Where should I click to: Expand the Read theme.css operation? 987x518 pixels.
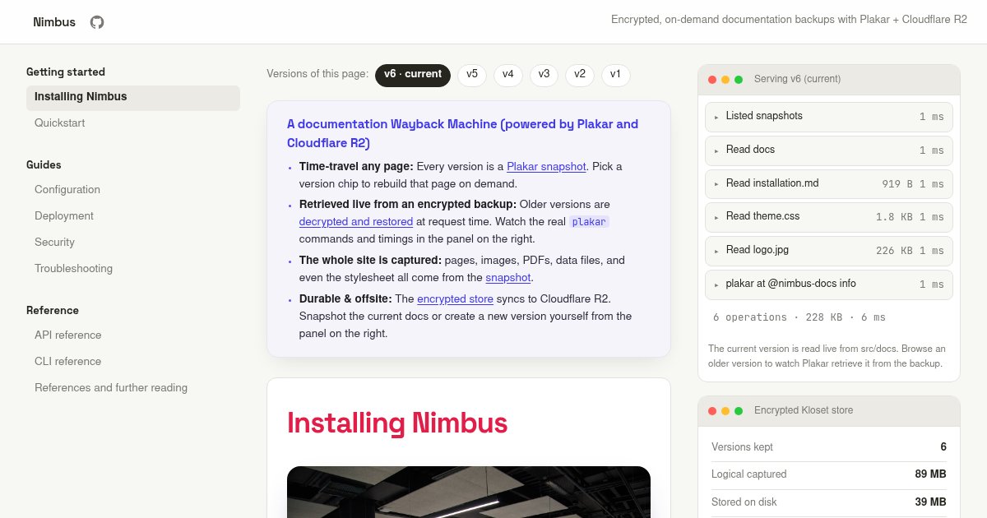(829, 217)
